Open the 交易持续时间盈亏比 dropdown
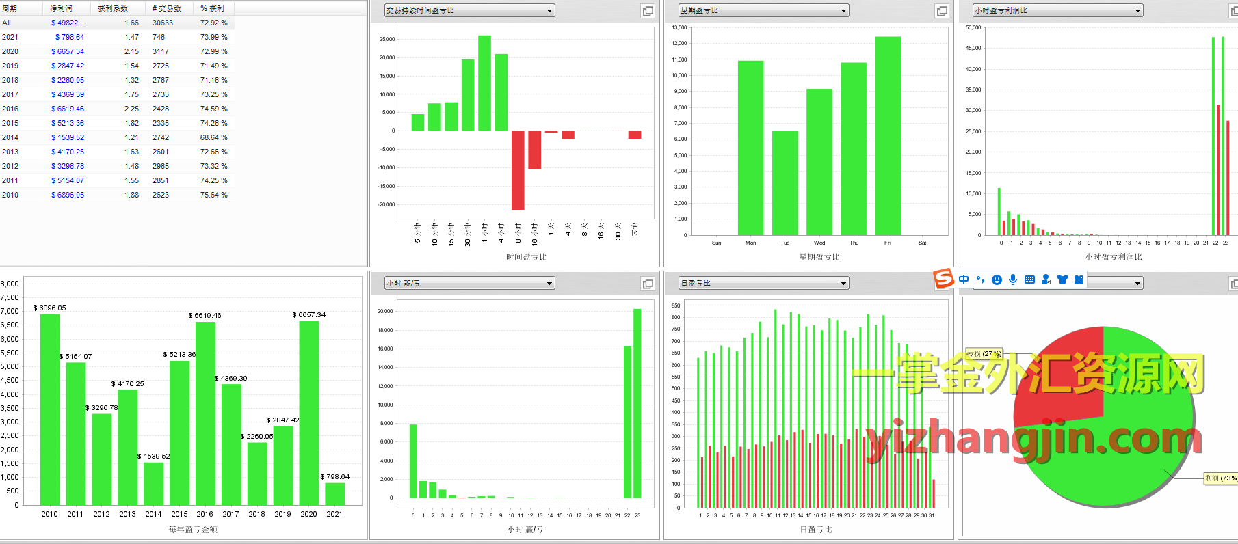 pyautogui.click(x=469, y=10)
